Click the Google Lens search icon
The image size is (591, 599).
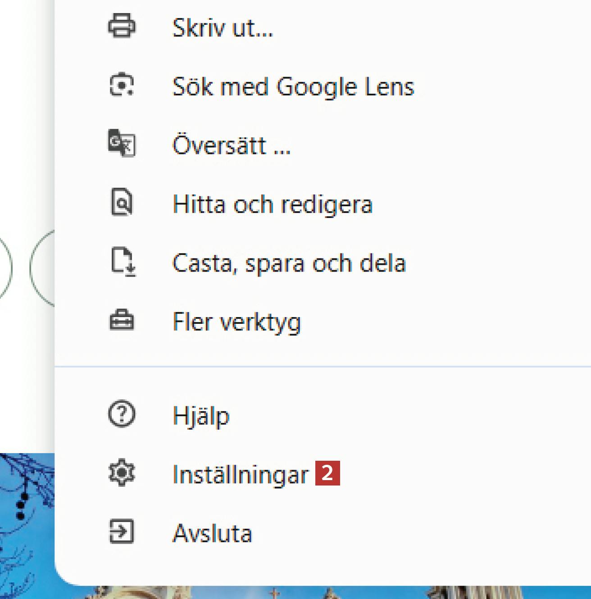pos(122,85)
